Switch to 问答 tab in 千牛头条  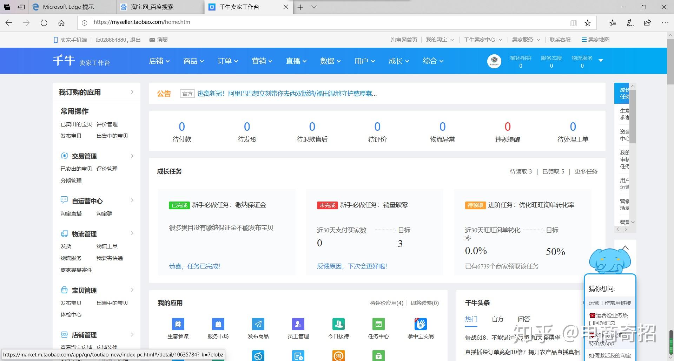click(524, 319)
